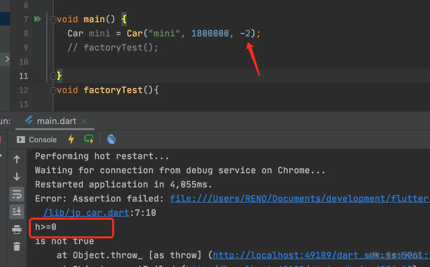Click line number 11 in gutter
430x267 pixels.
click(x=23, y=76)
